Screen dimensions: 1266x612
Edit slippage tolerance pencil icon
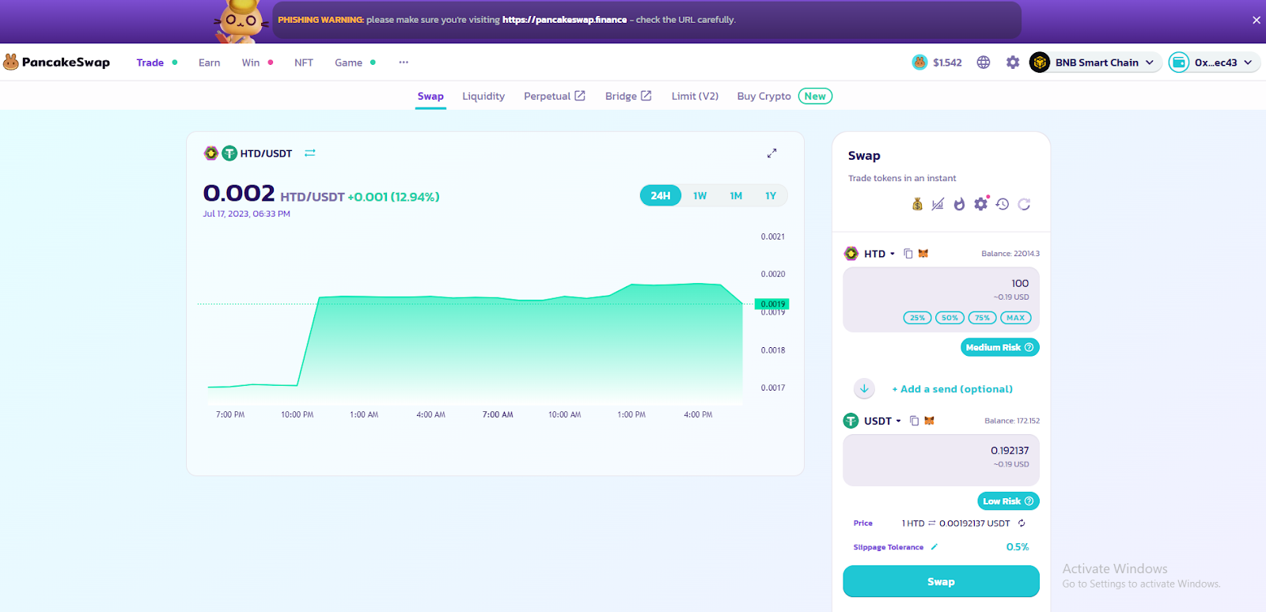point(934,547)
